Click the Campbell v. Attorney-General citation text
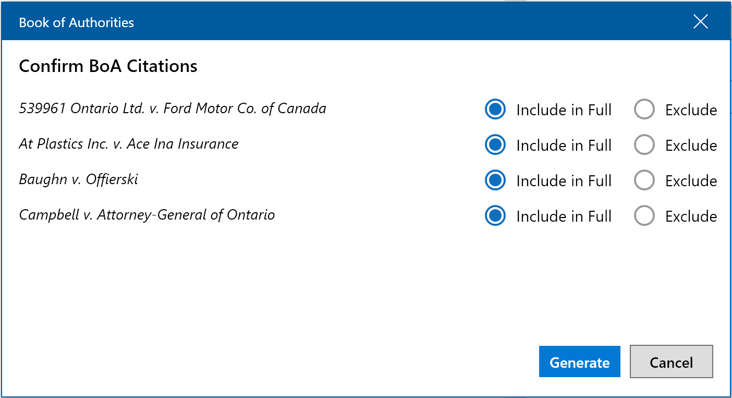Screen dimensions: 732x398 coord(147,215)
